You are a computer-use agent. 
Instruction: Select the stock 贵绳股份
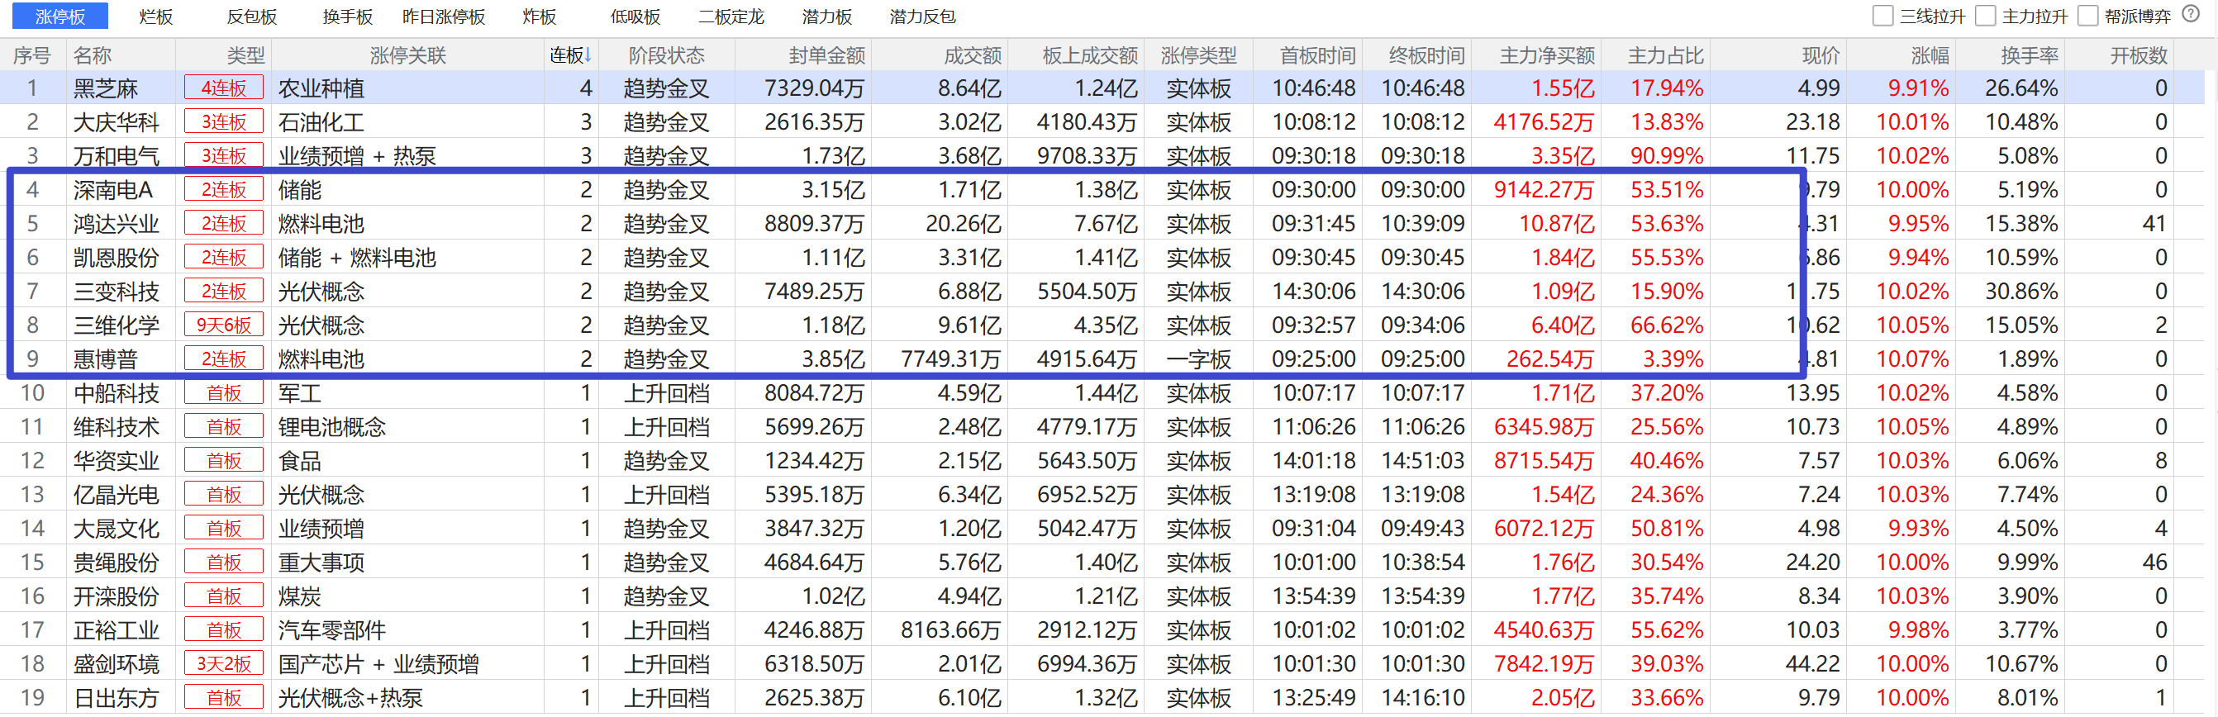pos(117,562)
